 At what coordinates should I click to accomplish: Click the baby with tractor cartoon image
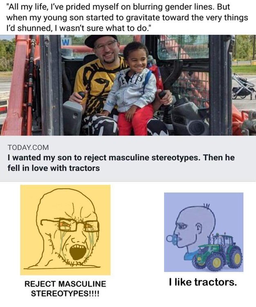(x=204, y=232)
